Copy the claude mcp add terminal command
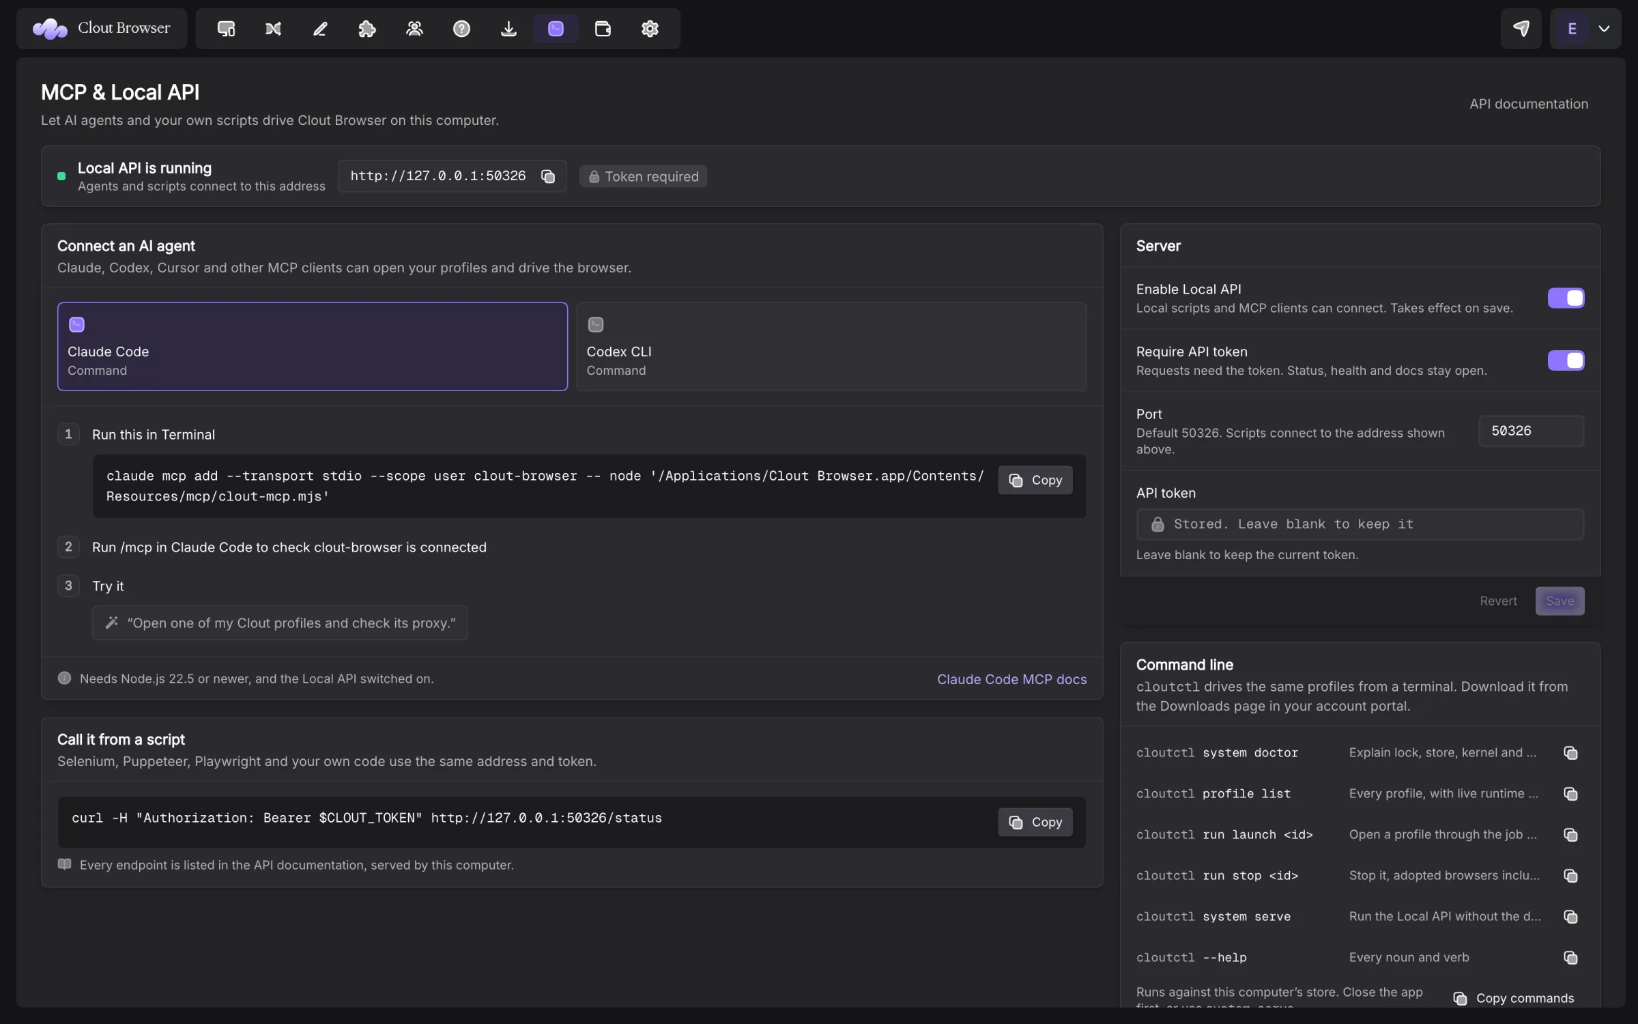The height and width of the screenshot is (1024, 1638). coord(1035,480)
